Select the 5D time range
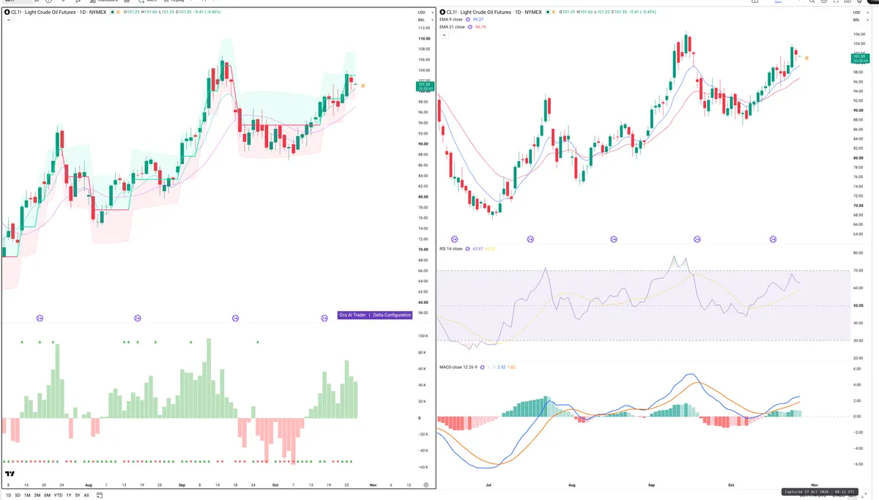Image resolution: width=879 pixels, height=500 pixels. pyautogui.click(x=18, y=496)
